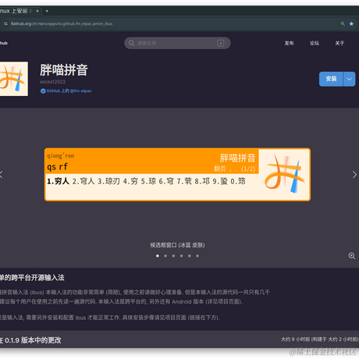359x359 pixels.
Task: Enlarge screenshot with zoom-in magnifier icon
Action: pos(352,256)
